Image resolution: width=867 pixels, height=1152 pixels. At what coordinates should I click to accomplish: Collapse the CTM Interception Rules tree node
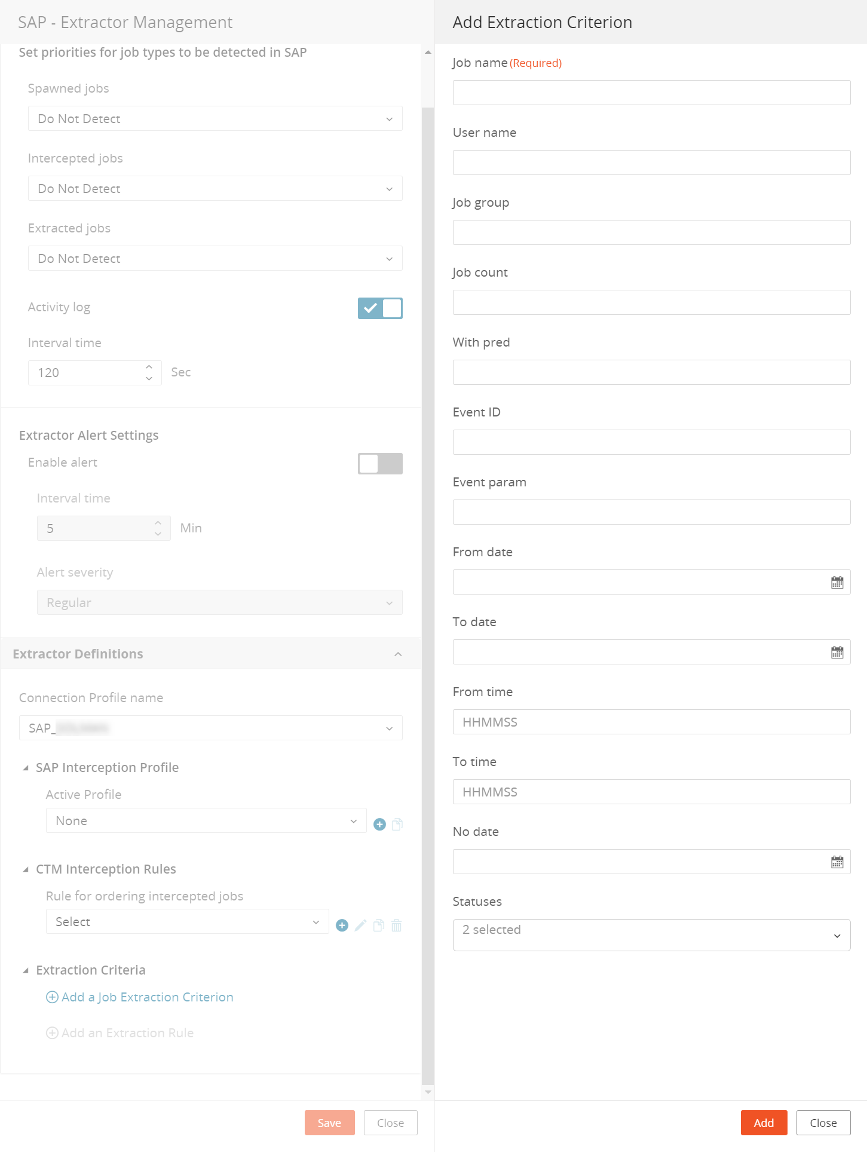(x=26, y=869)
